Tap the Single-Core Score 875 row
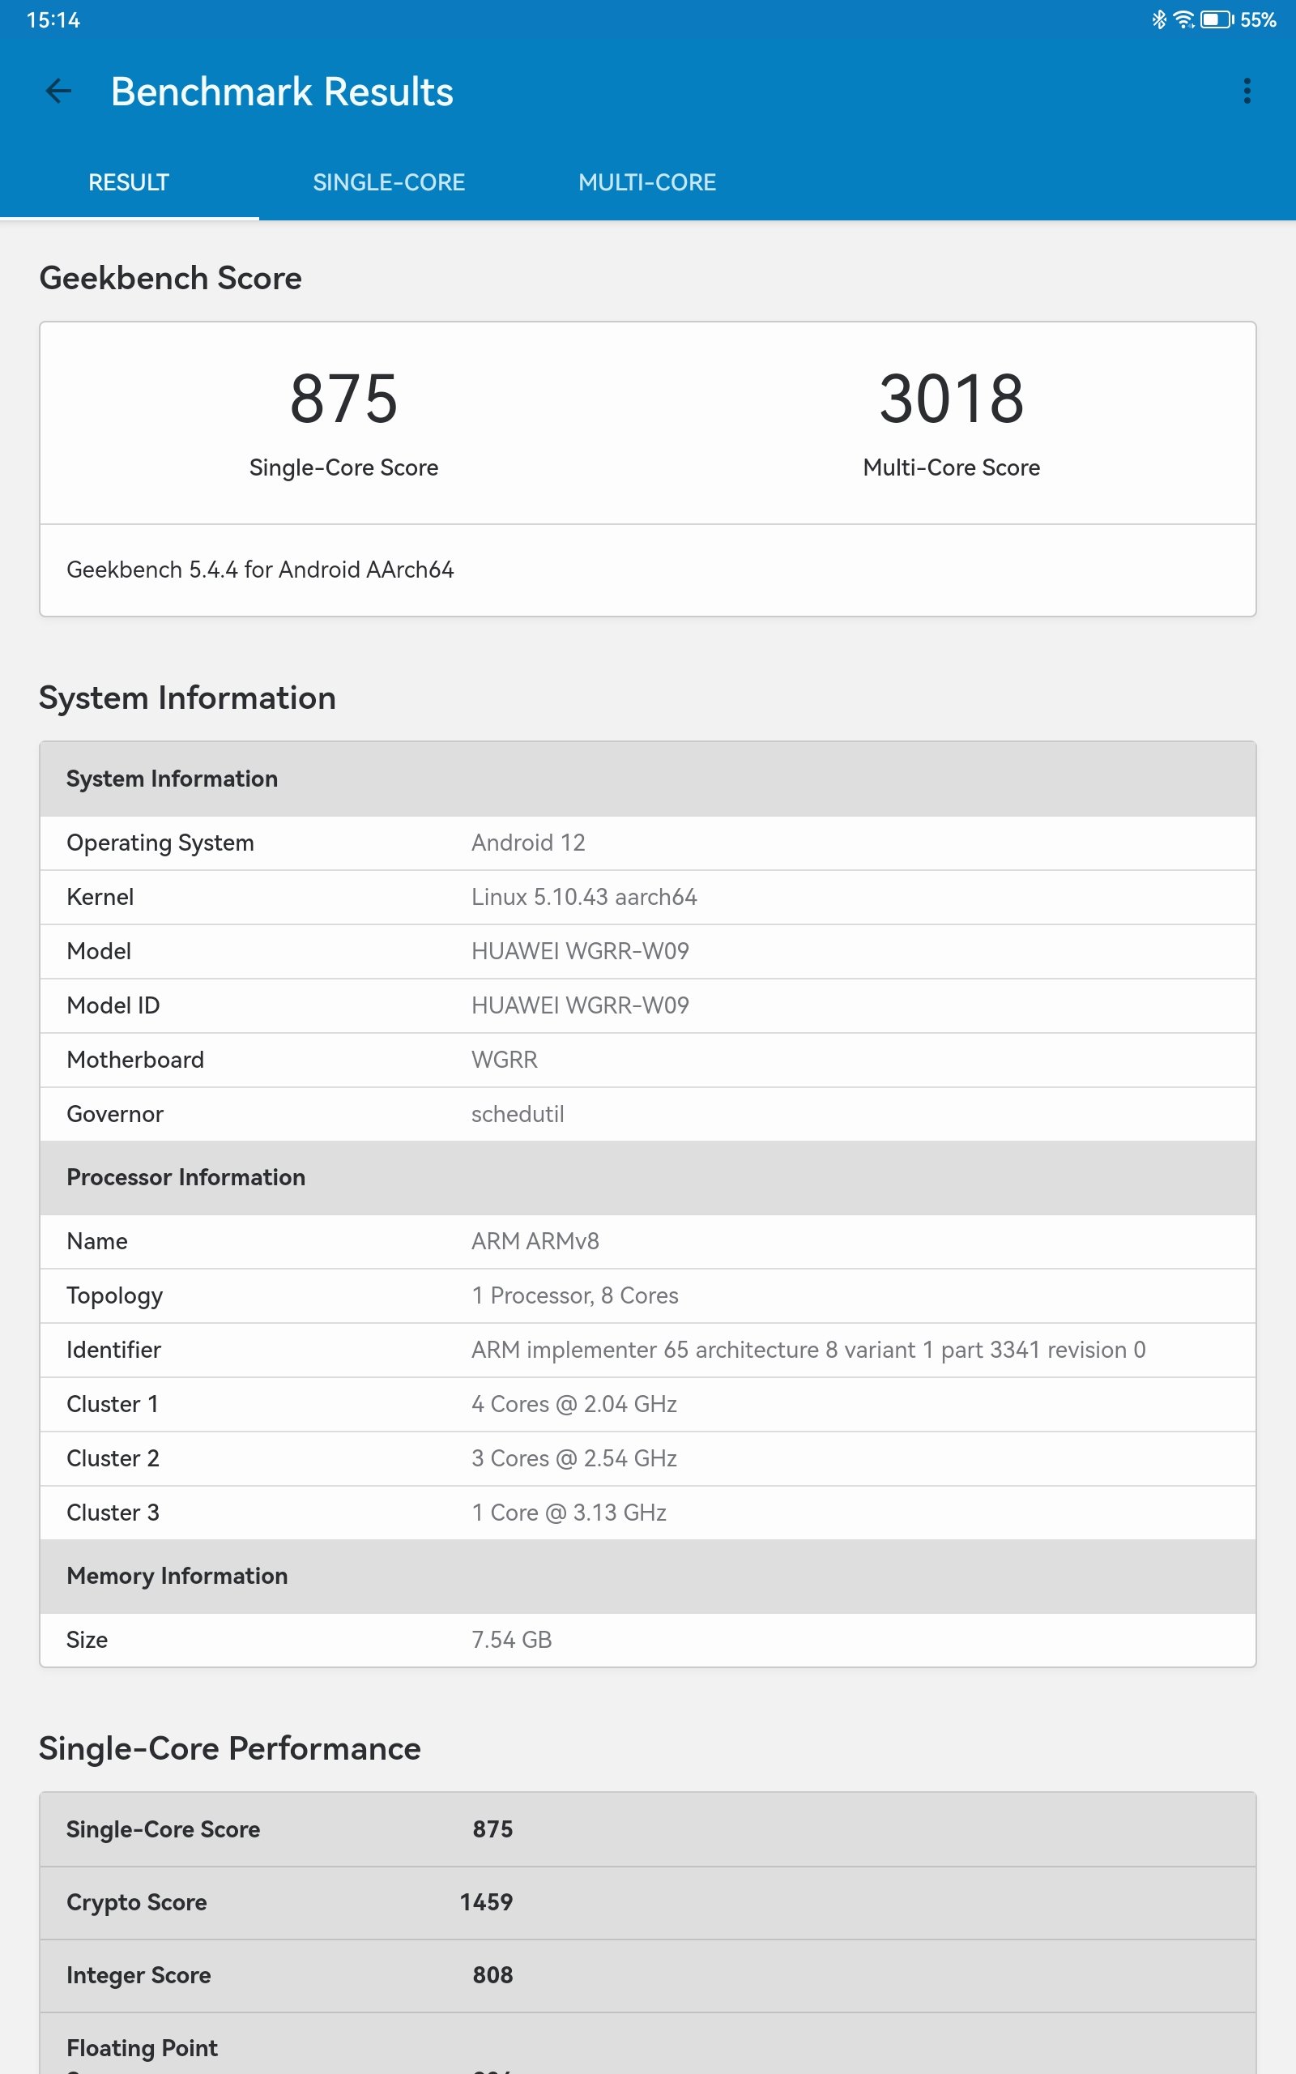1296x2074 pixels. tap(648, 1829)
